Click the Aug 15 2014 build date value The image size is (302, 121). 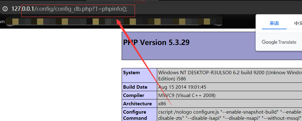(x=182, y=87)
